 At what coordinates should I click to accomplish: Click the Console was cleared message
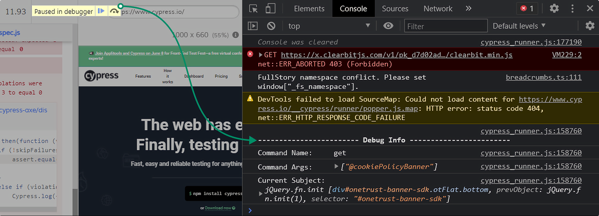298,42
